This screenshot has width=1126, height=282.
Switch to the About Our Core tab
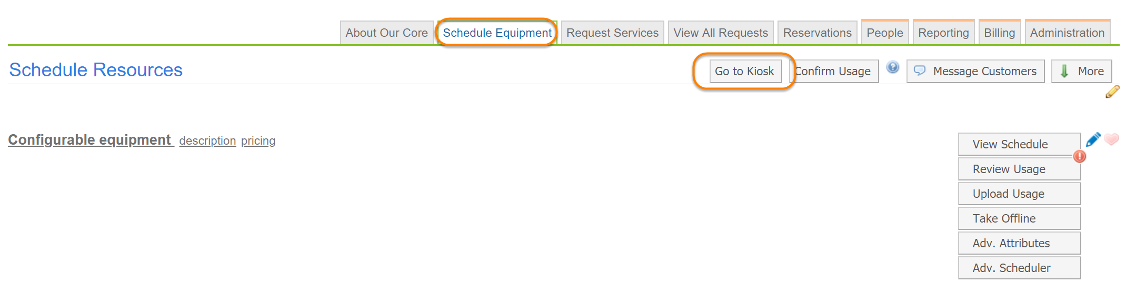386,33
